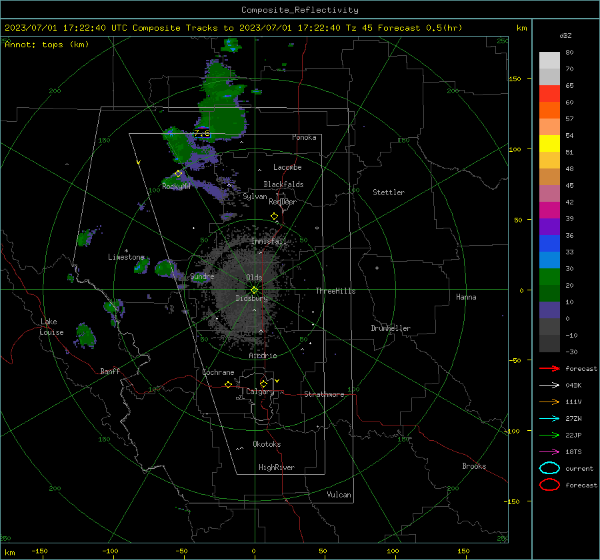Screen dimensions: 600x560
Task: Click the cyan current ellipse icon
Action: (549, 468)
